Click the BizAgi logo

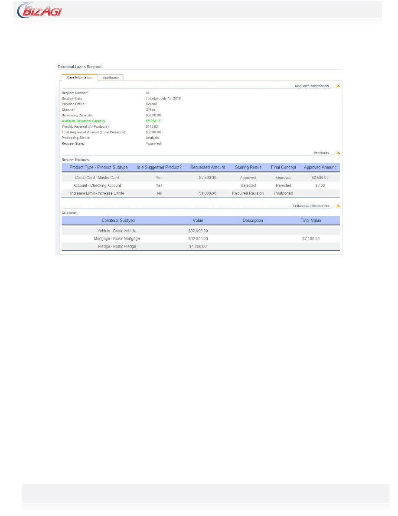(x=39, y=10)
